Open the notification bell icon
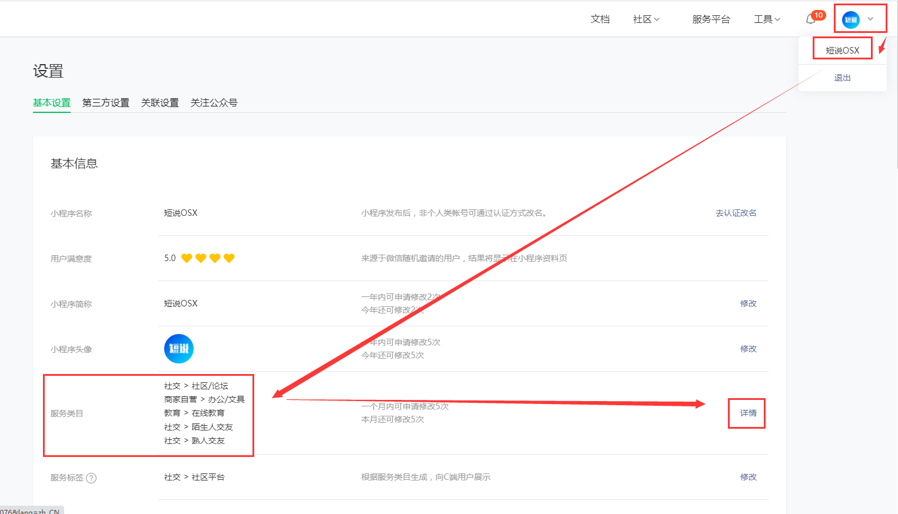 click(x=810, y=19)
